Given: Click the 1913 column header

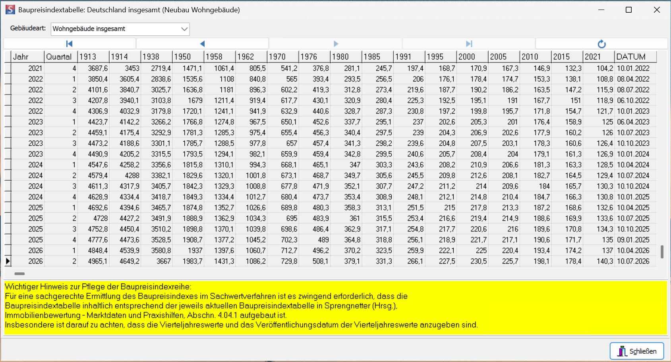Looking at the screenshot, I should pos(93,57).
